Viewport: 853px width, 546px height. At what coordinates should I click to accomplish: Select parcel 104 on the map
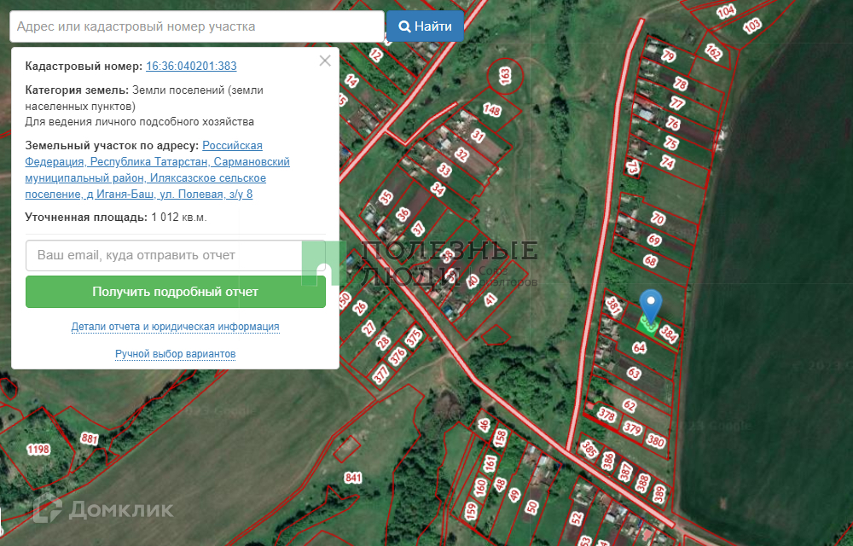pyautogui.click(x=726, y=11)
